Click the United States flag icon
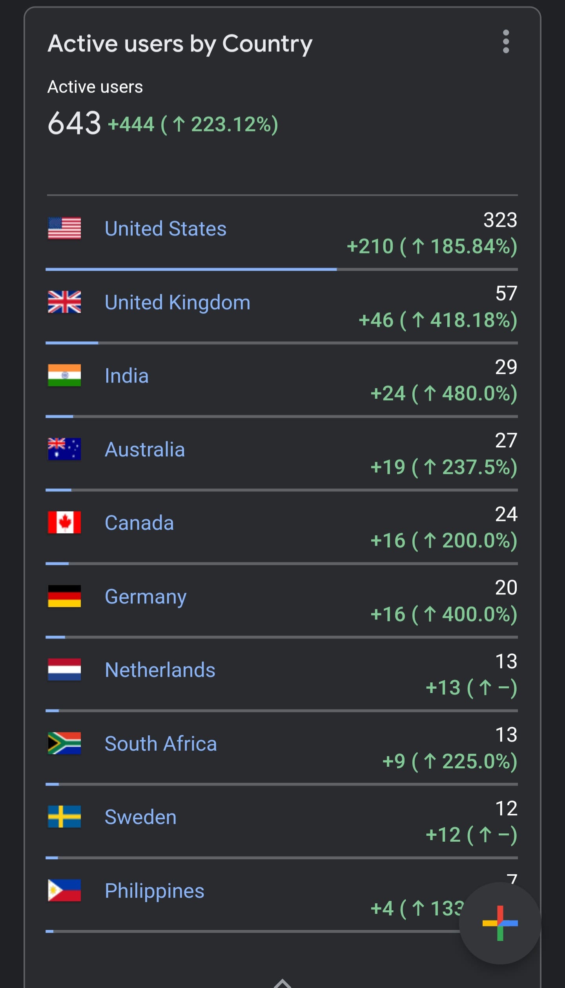This screenshot has height=988, width=565. [64, 228]
